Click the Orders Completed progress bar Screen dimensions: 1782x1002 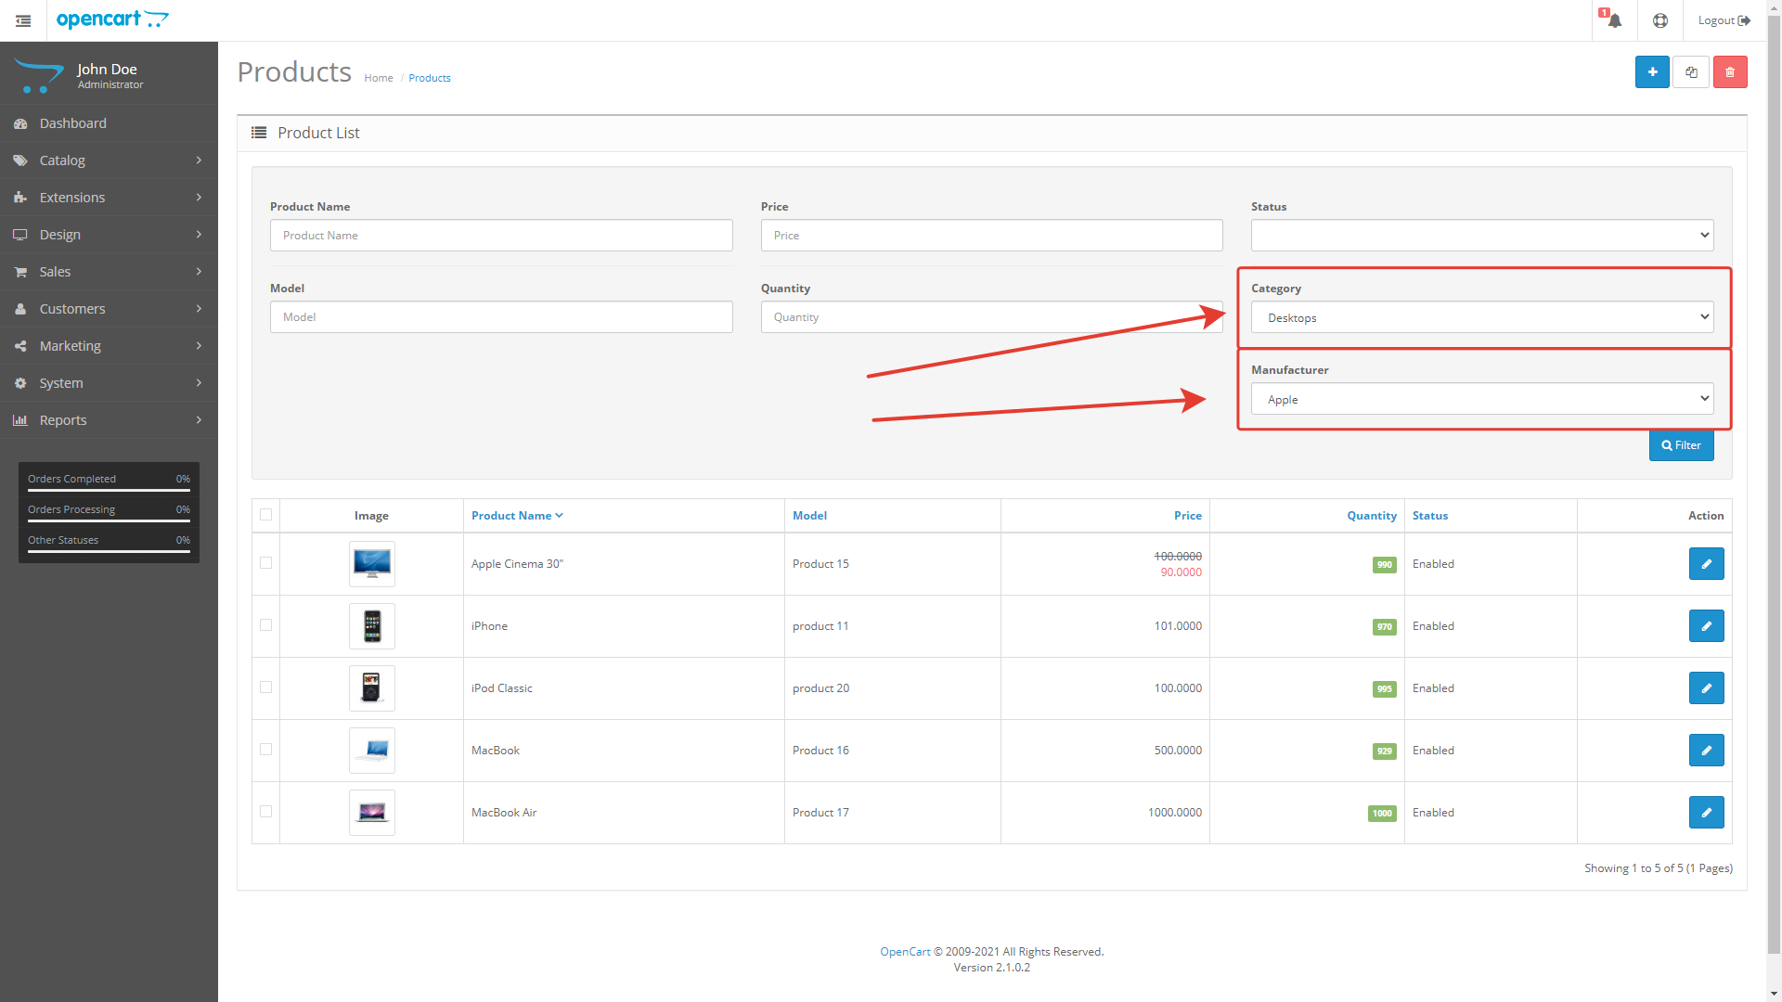(109, 489)
